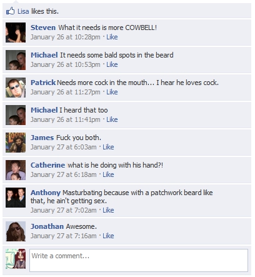Screen dimensions: 255x277
Task: Like Catherine's comment about his hand
Action: (x=108, y=174)
